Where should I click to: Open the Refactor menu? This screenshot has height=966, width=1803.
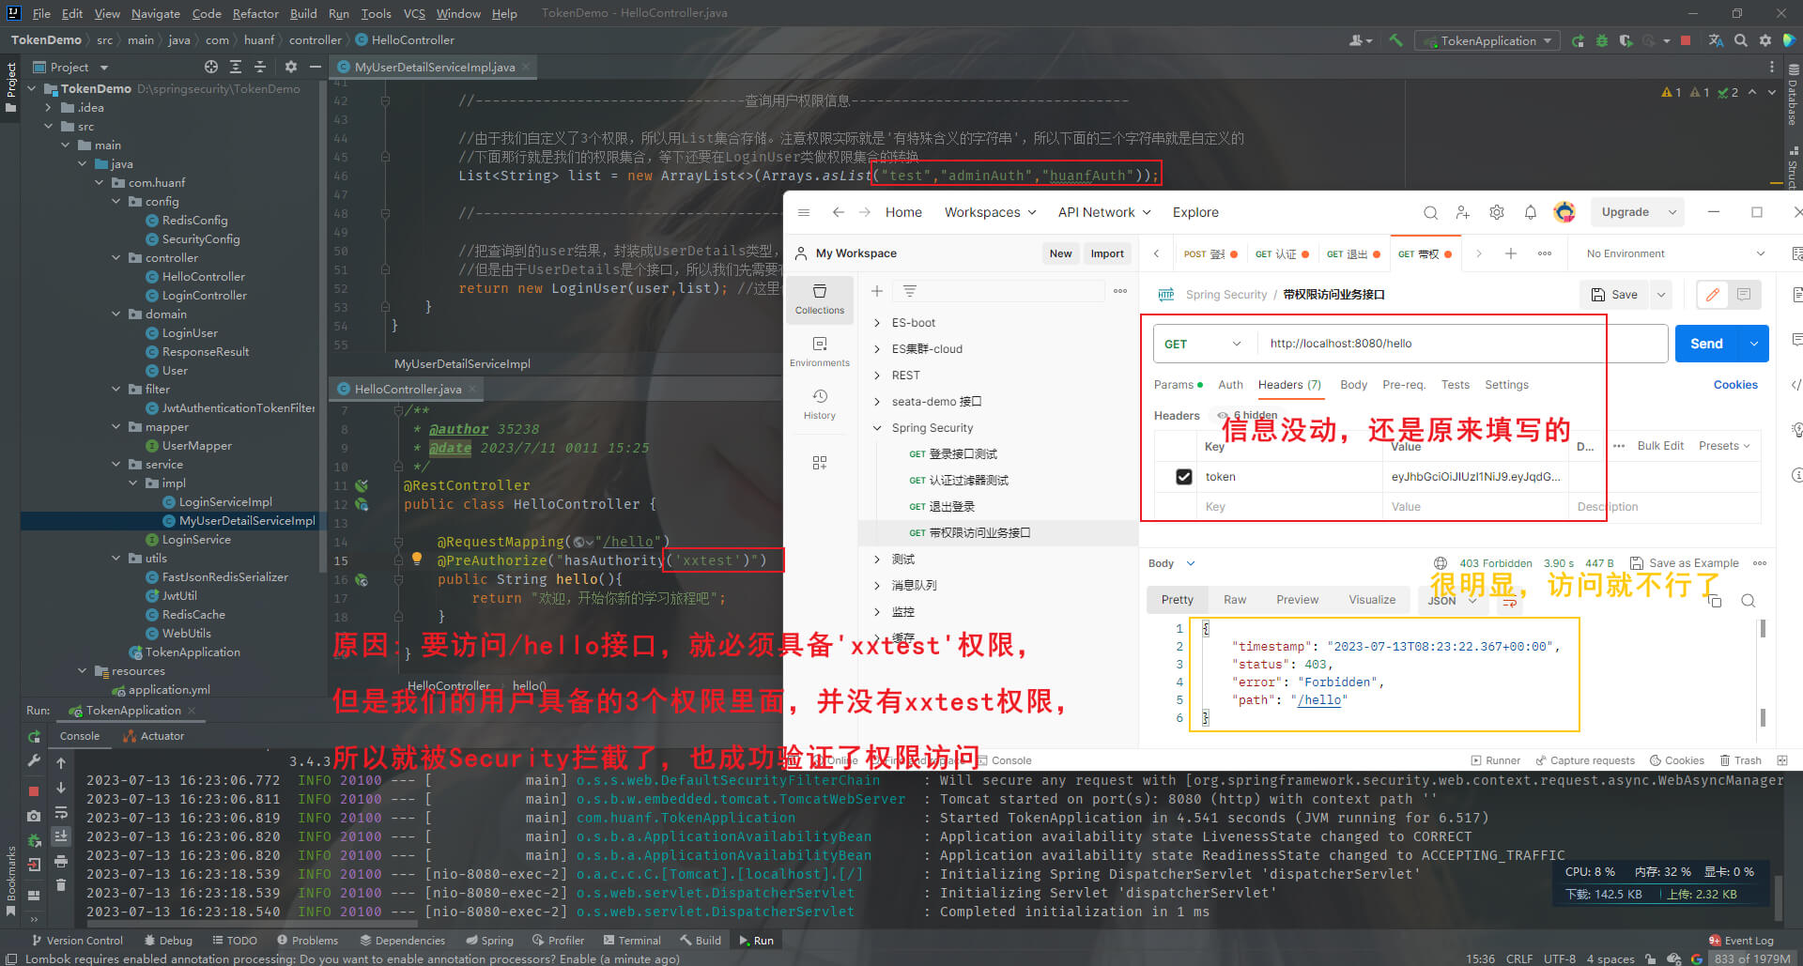[255, 13]
